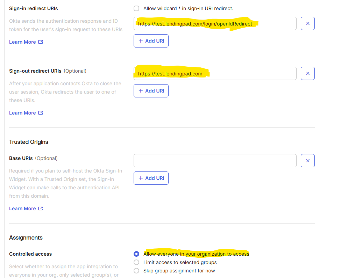Enable wildcard * in sign-in URI redirect
341x278 pixels.
[x=136, y=8]
